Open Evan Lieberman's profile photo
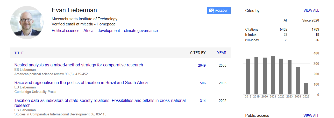 [27, 23]
